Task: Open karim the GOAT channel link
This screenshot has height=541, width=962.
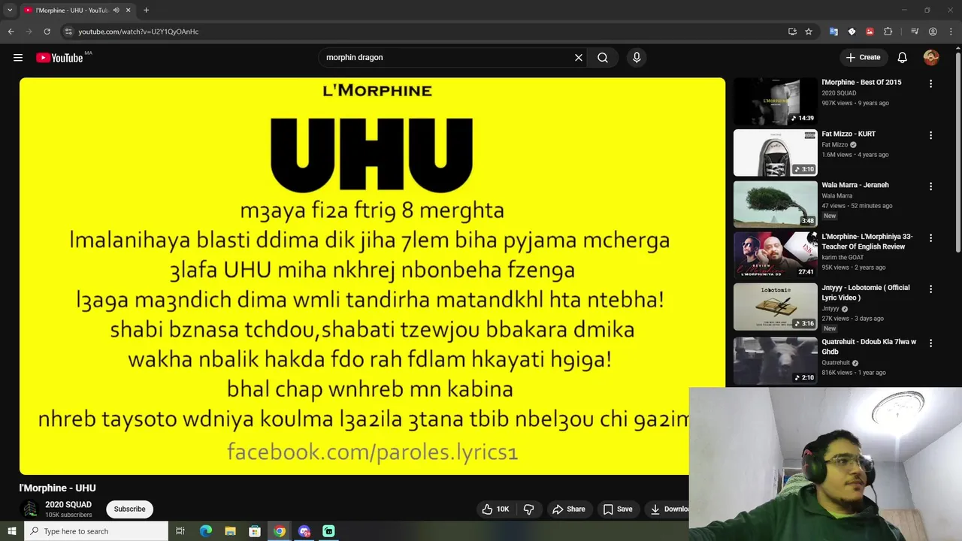Action: [843, 257]
